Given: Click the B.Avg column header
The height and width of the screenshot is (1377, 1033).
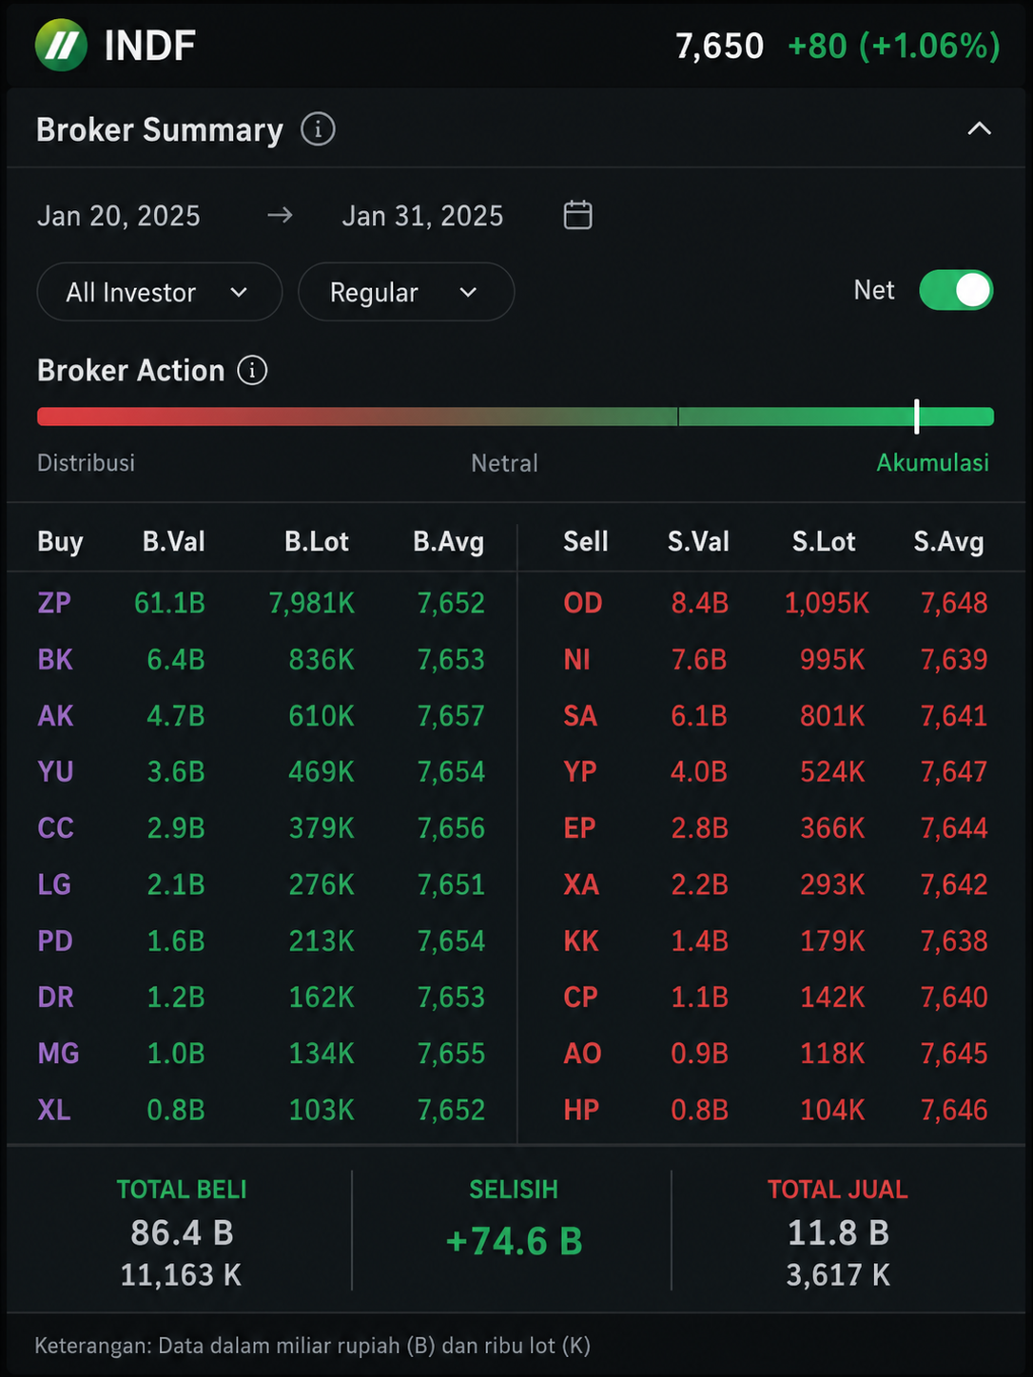Looking at the screenshot, I should pos(448,541).
